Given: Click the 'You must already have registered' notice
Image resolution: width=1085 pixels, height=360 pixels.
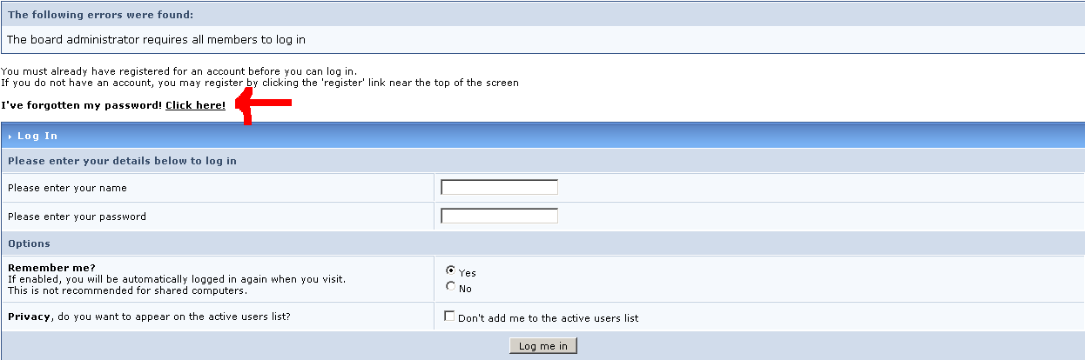Looking at the screenshot, I should [179, 71].
